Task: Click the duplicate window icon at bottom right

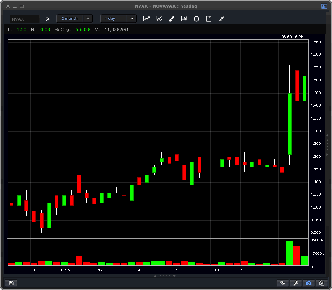Action: [322, 283]
